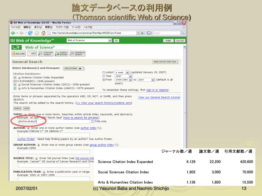Image resolution: width=262 pixels, height=196 pixels.
Task: Click the Firefox forward arrow
Action: pos(21,33)
